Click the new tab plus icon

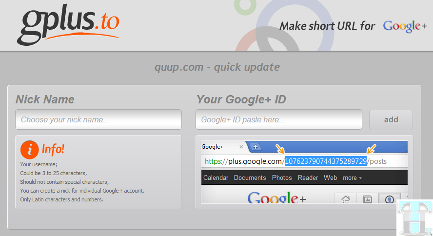coord(256,147)
